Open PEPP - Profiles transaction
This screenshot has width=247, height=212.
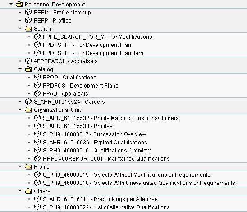point(53,21)
